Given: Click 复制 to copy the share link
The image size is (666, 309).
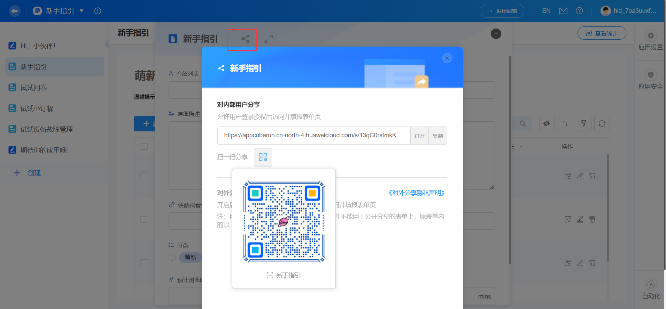Looking at the screenshot, I should click(x=438, y=136).
